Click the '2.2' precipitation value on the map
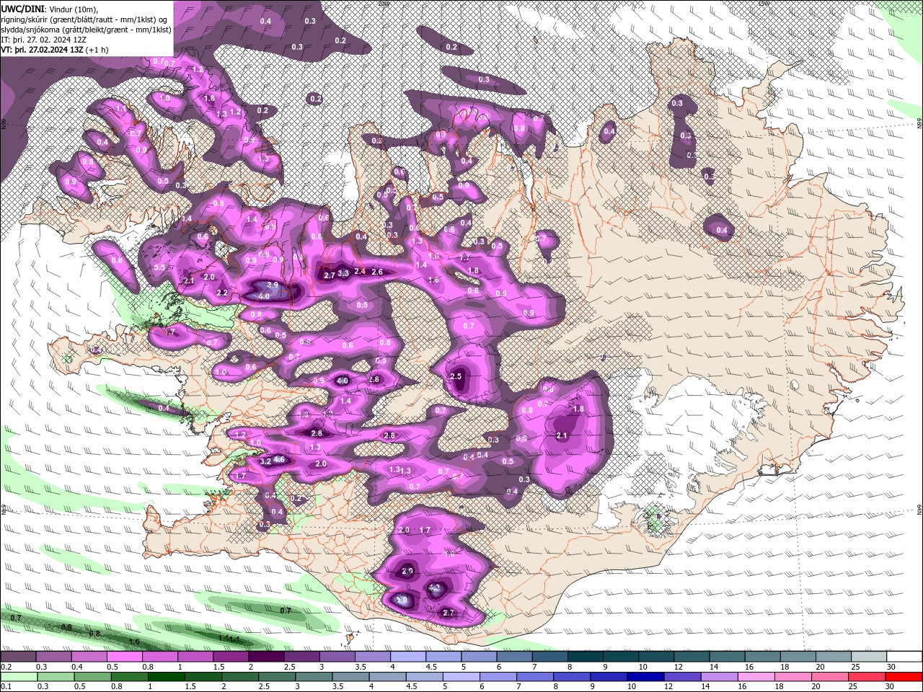The height and width of the screenshot is (692, 923). click(x=222, y=293)
